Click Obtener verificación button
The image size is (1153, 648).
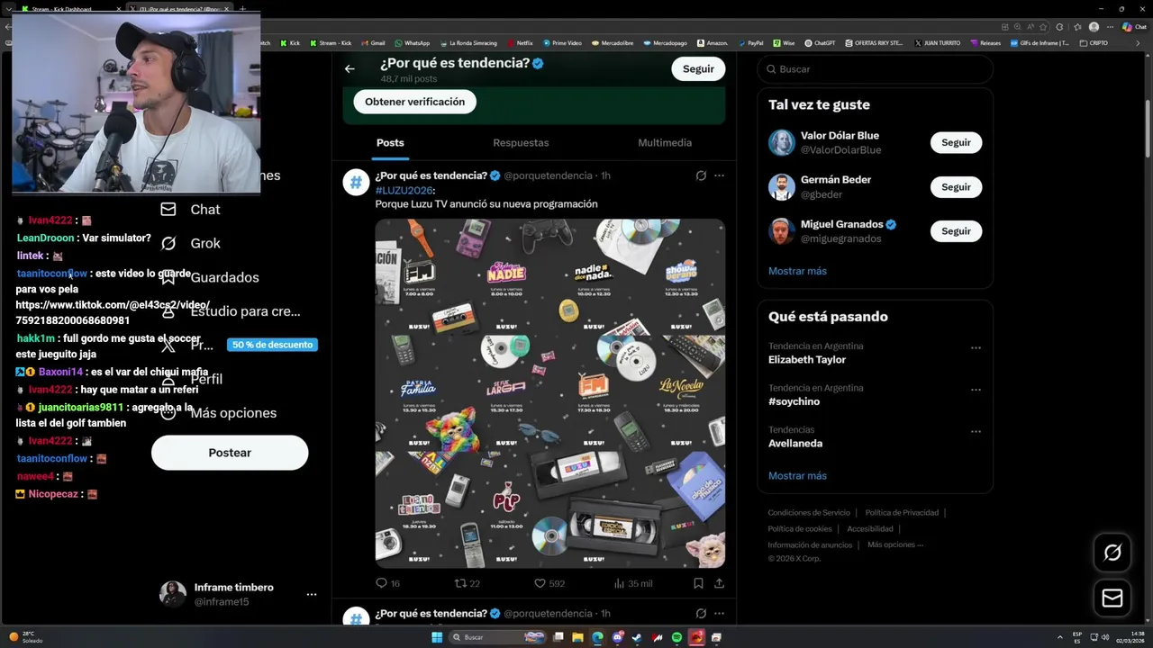pos(414,102)
